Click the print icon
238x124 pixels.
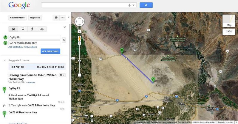coord(56,18)
